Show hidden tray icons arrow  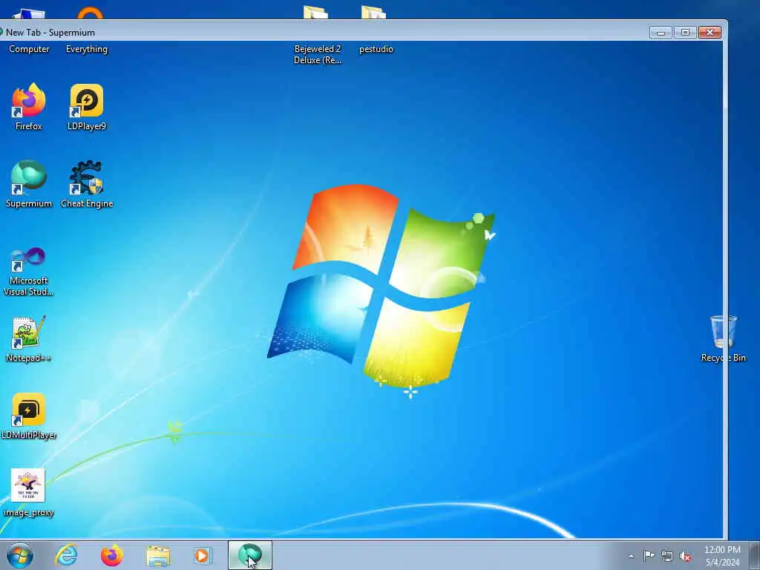tap(631, 556)
